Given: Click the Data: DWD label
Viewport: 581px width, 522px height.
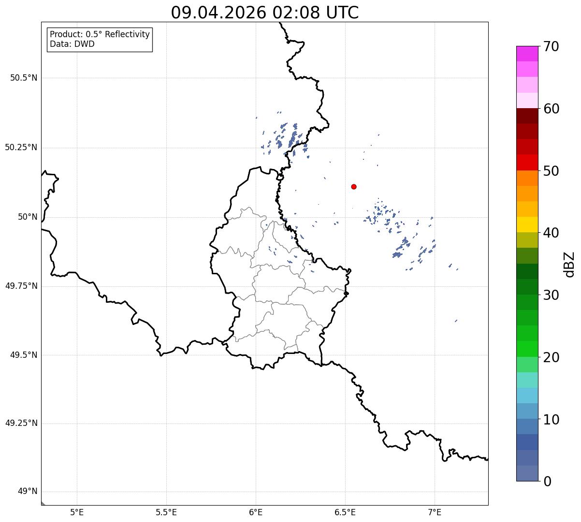Looking at the screenshot, I should pyautogui.click(x=73, y=44).
